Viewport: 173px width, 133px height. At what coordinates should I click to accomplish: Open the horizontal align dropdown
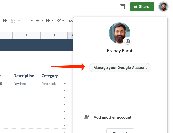[x=29, y=20]
